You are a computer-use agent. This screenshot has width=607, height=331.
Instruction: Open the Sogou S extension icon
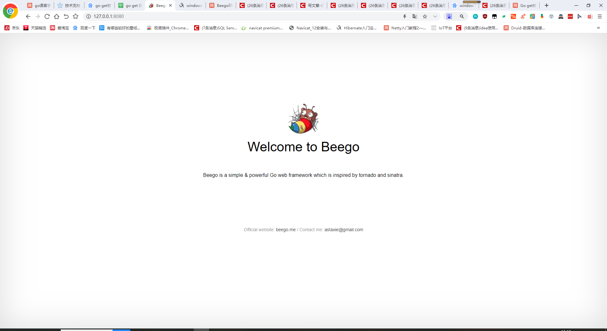(x=532, y=16)
